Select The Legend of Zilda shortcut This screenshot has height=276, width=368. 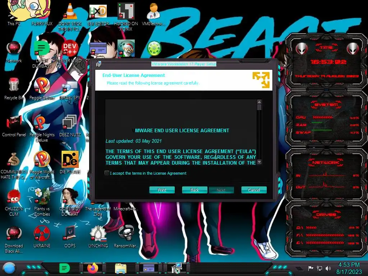click(x=98, y=211)
